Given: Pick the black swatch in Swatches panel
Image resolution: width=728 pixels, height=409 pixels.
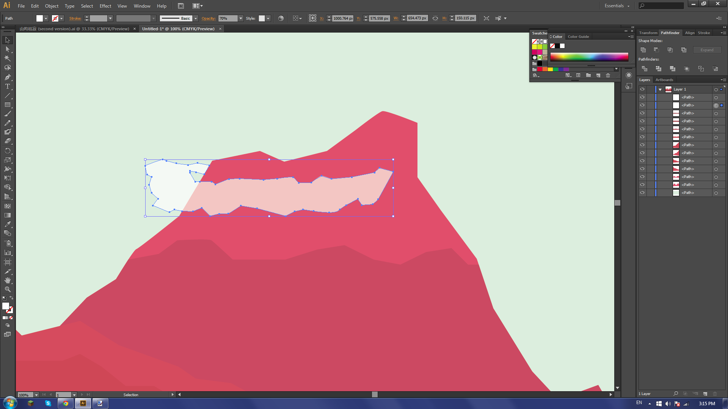Looking at the screenshot, I should coord(540,63).
